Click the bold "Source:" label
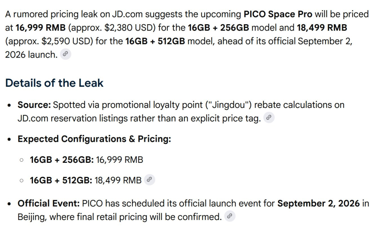Screen dimensions: 391x229 click(x=34, y=105)
